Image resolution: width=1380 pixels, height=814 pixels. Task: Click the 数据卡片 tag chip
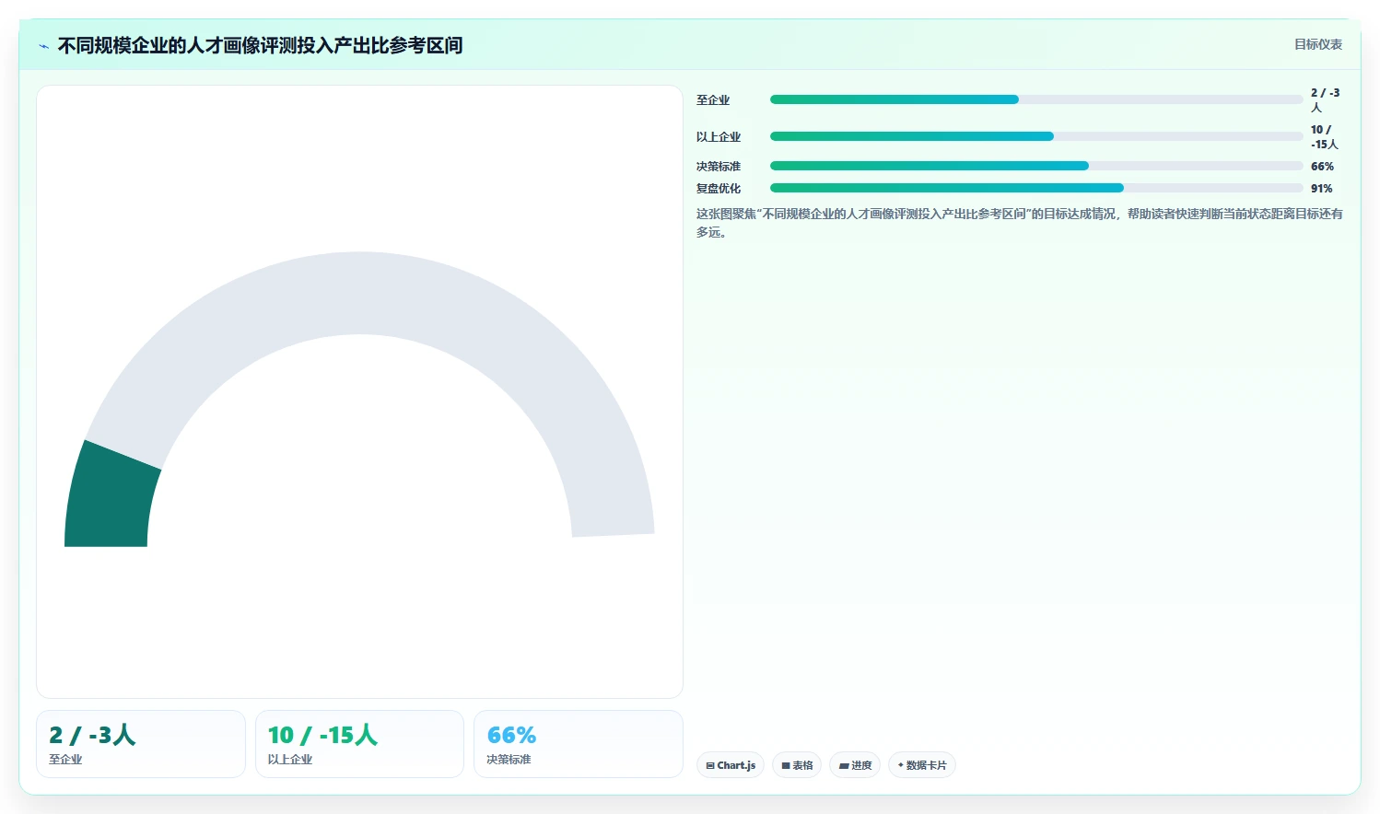[x=922, y=765]
